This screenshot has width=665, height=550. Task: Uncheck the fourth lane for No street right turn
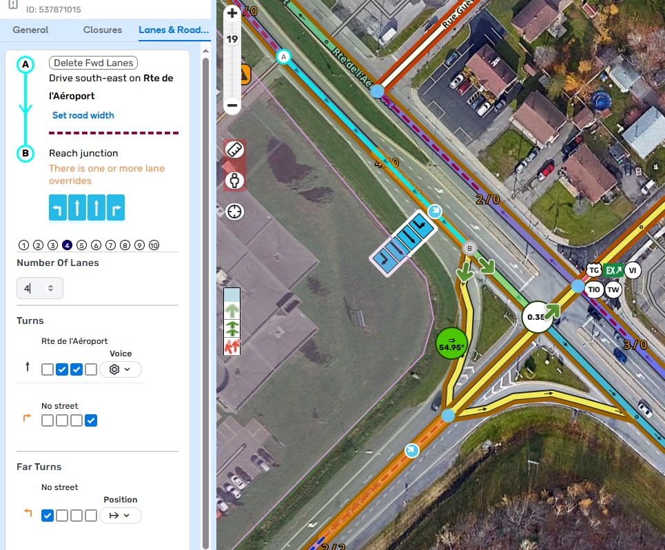pos(91,420)
